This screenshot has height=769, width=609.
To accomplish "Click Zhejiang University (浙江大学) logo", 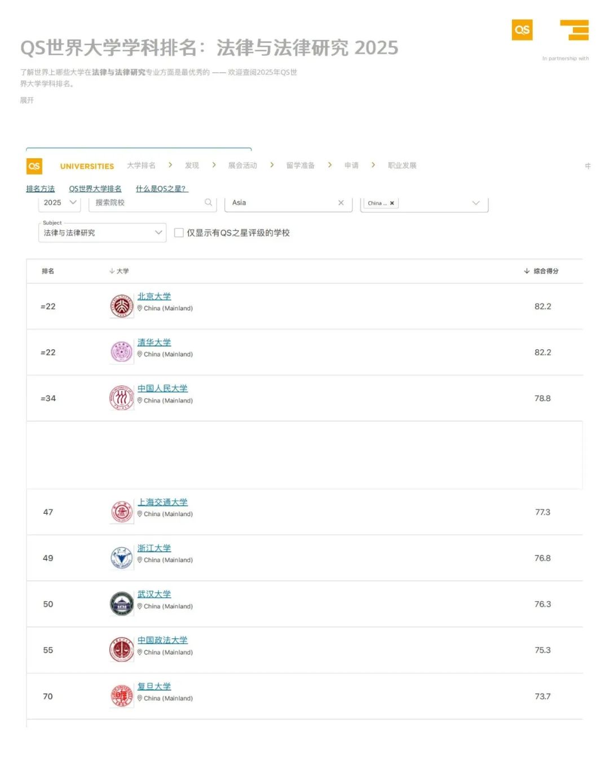I will [x=121, y=558].
